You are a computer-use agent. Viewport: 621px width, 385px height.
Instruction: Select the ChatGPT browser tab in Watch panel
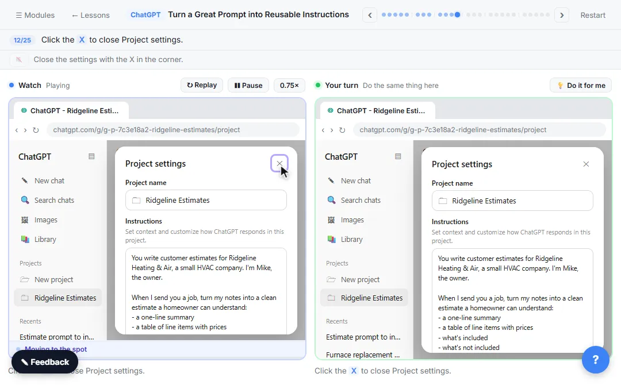click(x=71, y=111)
